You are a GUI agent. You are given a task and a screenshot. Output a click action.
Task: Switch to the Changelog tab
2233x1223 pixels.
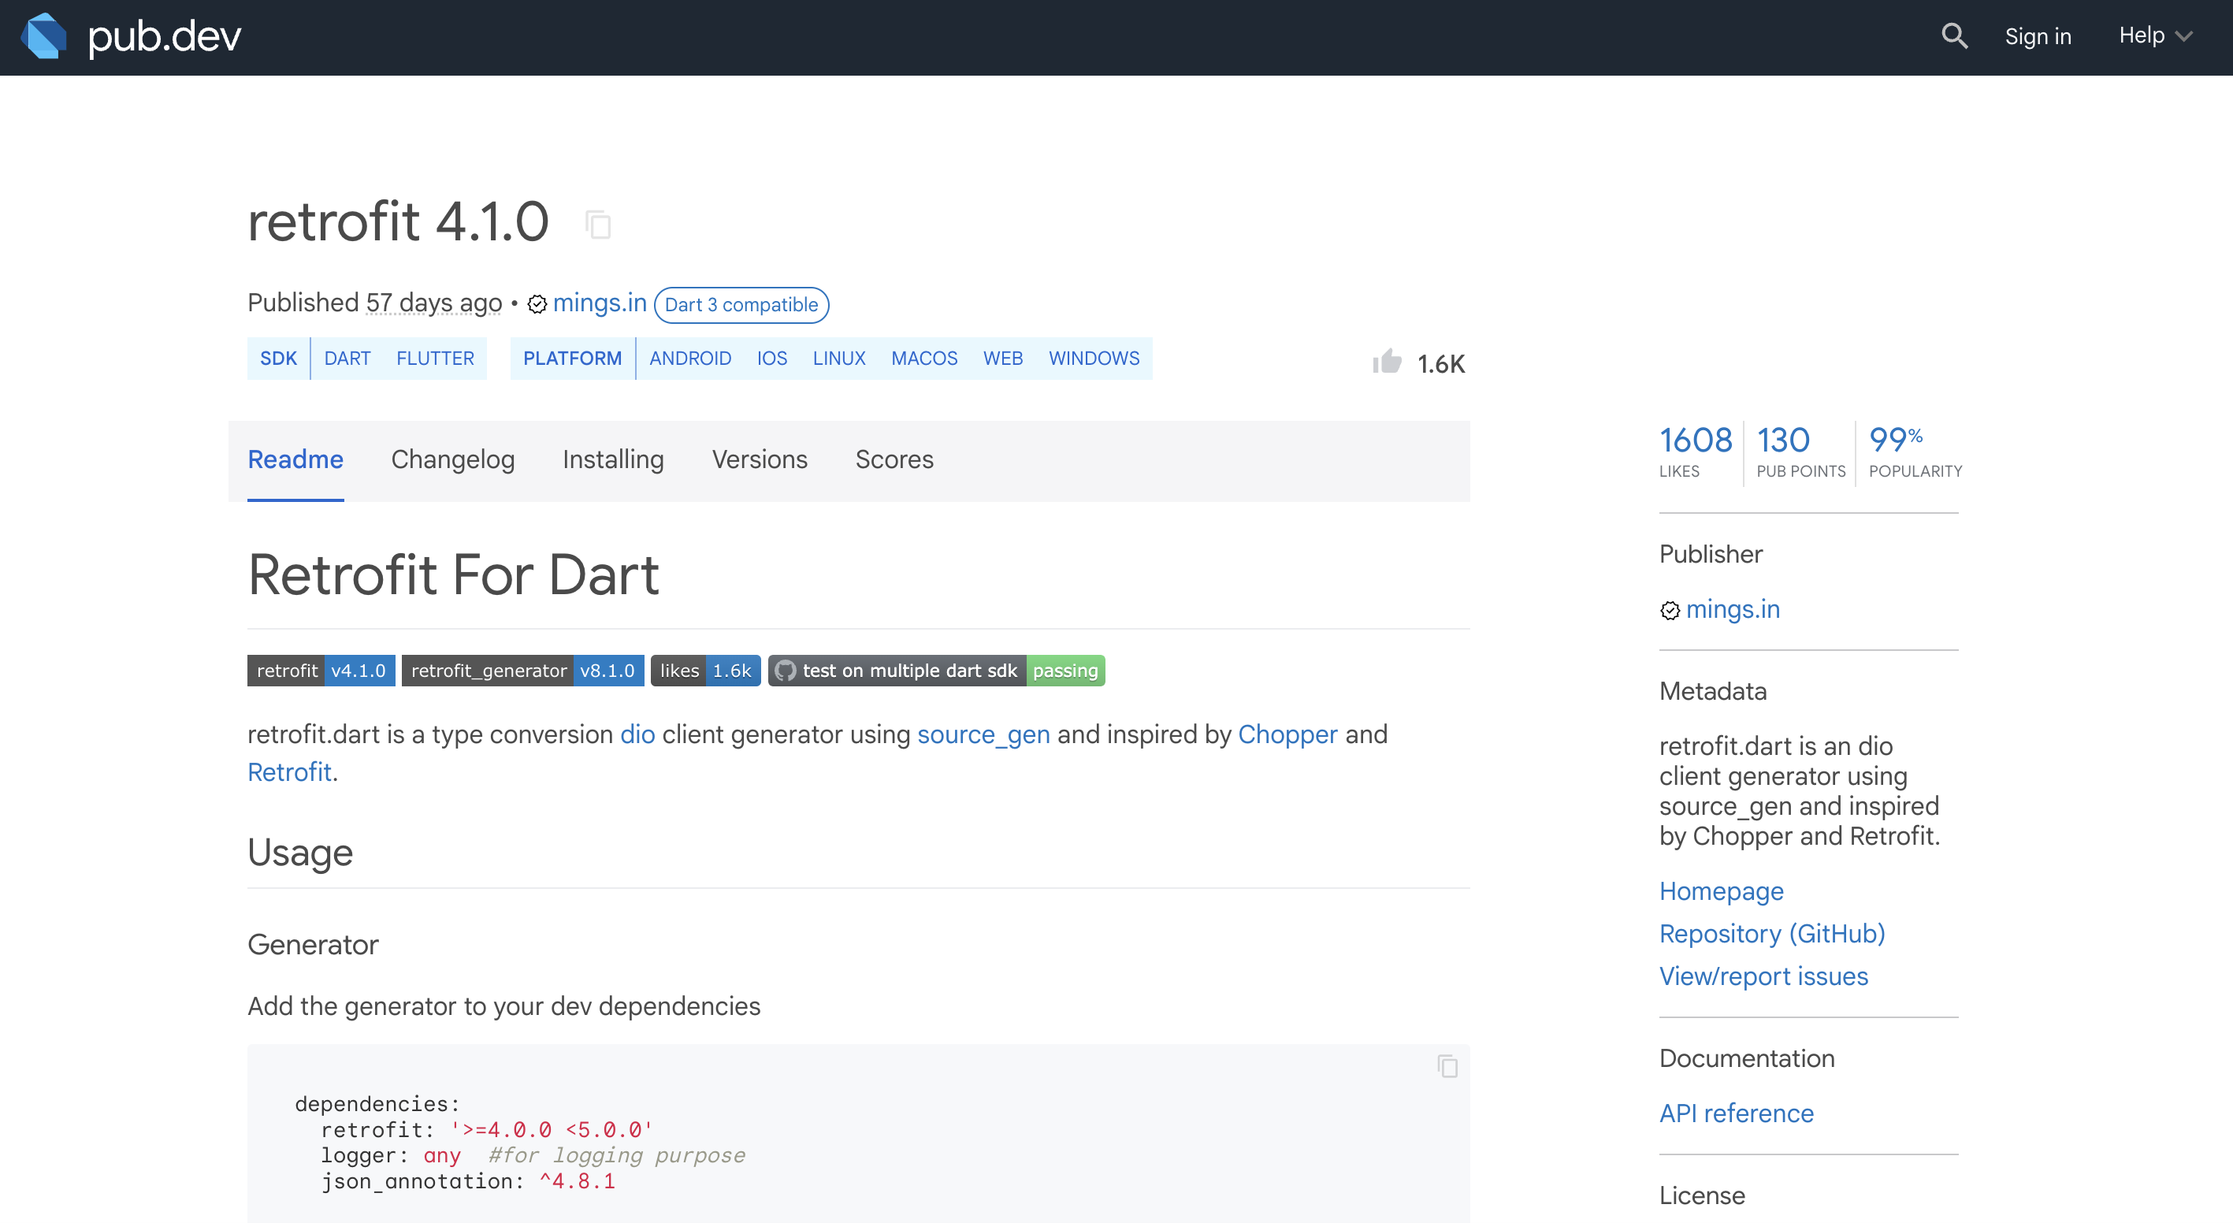tap(452, 459)
